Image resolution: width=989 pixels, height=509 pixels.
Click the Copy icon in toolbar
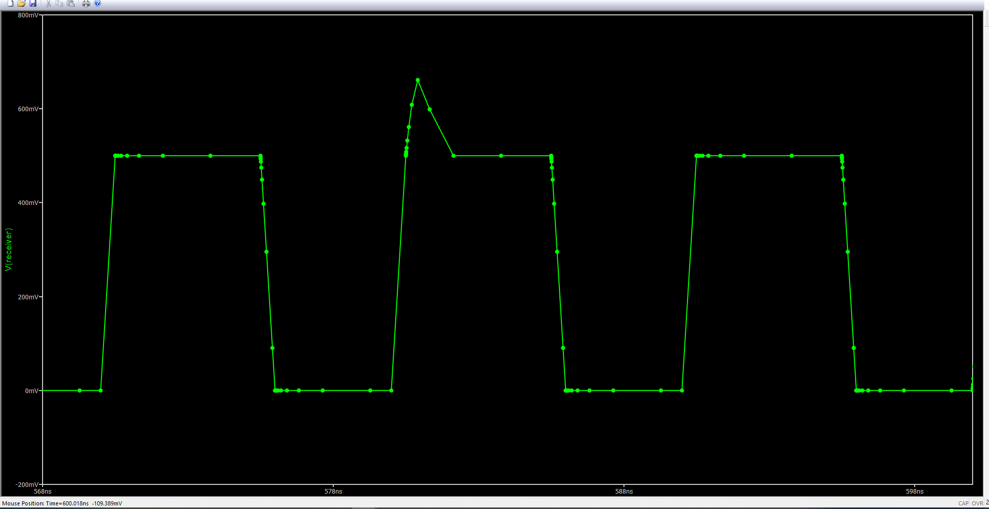[x=59, y=4]
